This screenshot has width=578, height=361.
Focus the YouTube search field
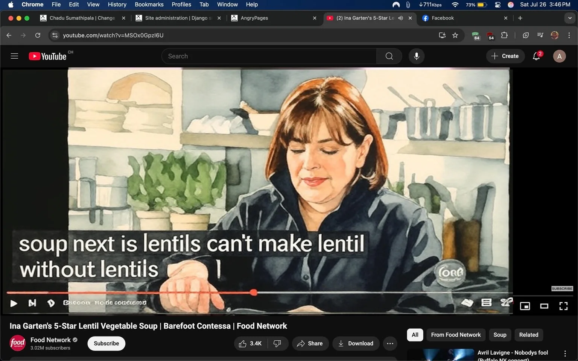point(269,56)
